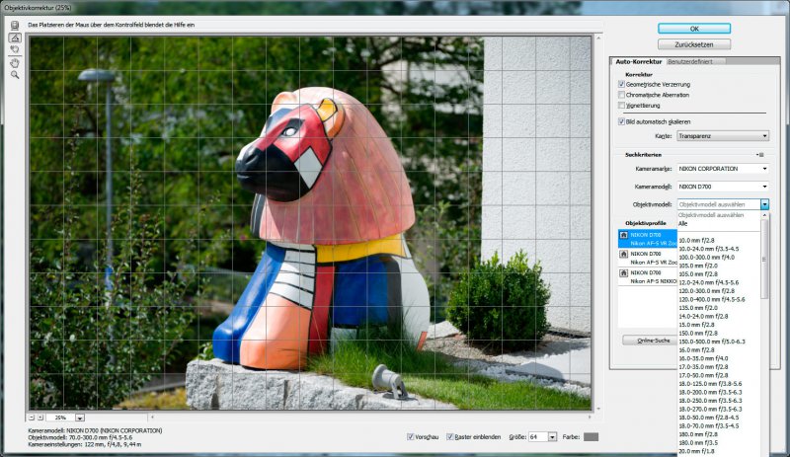Select the highlighted NIKON D700 profile row
The image size is (790, 457).
648,239
